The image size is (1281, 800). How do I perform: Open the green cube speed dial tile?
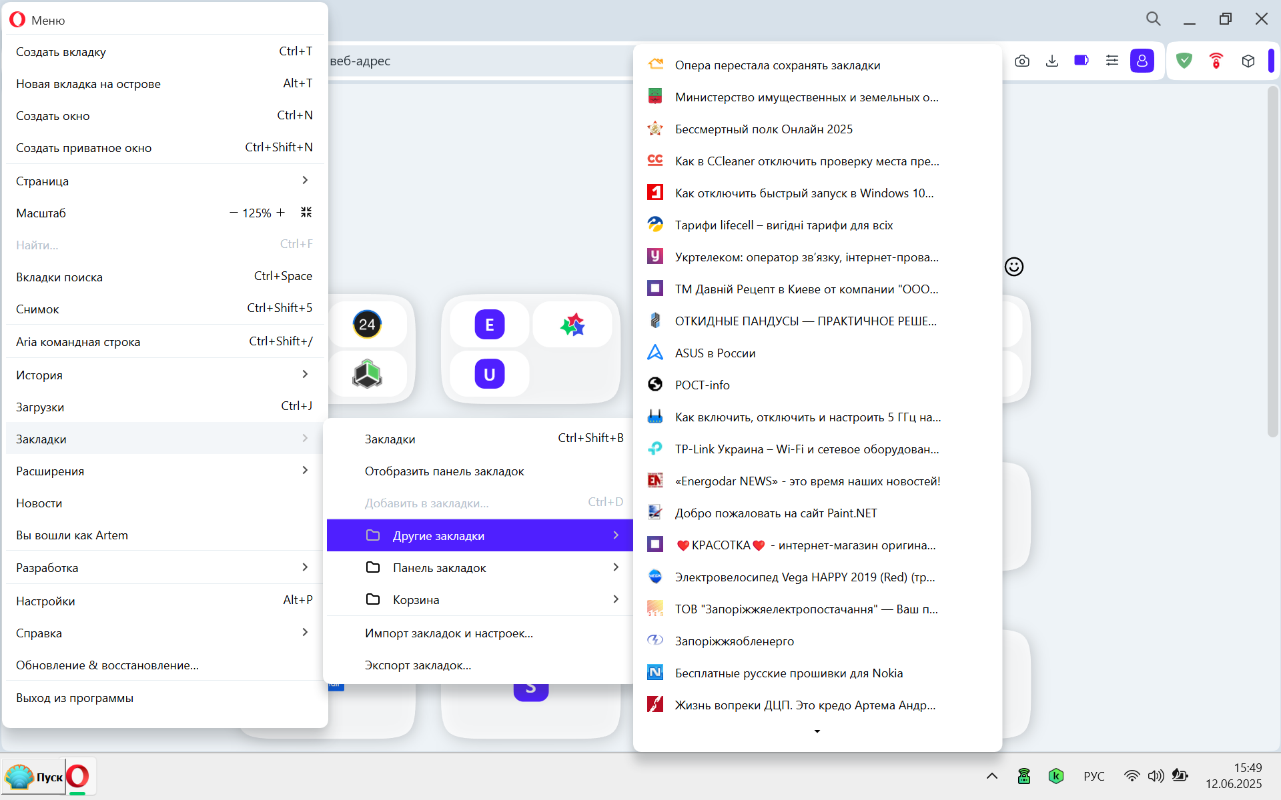[x=367, y=374]
